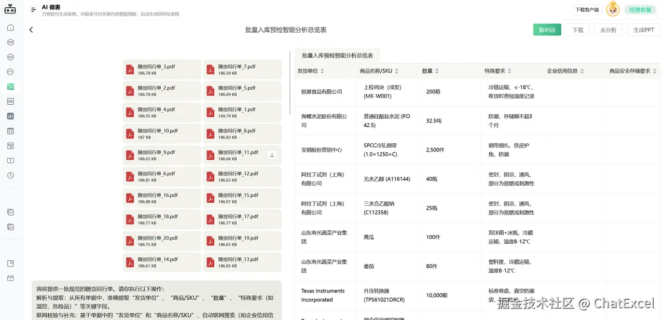Open the mail envelope icon in the sidebar
The height and width of the screenshot is (320, 664).
click(x=10, y=279)
